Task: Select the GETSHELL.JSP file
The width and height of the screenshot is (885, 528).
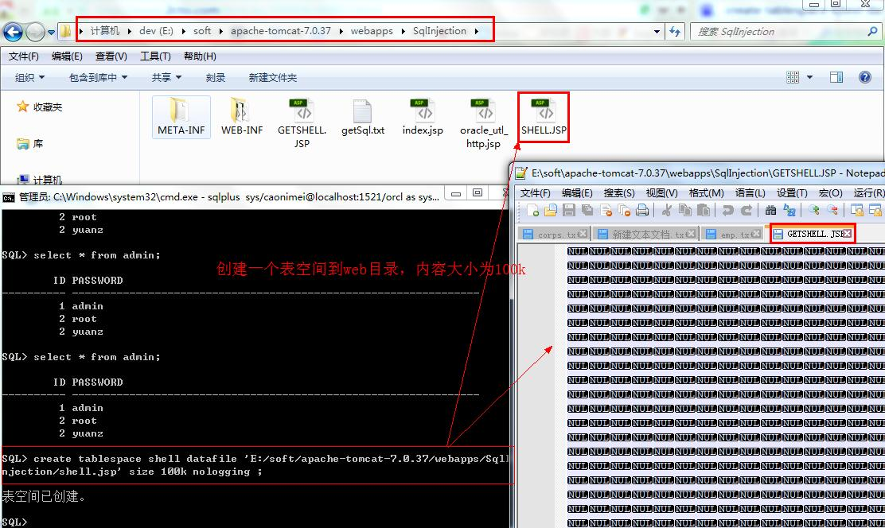Action: 302,123
